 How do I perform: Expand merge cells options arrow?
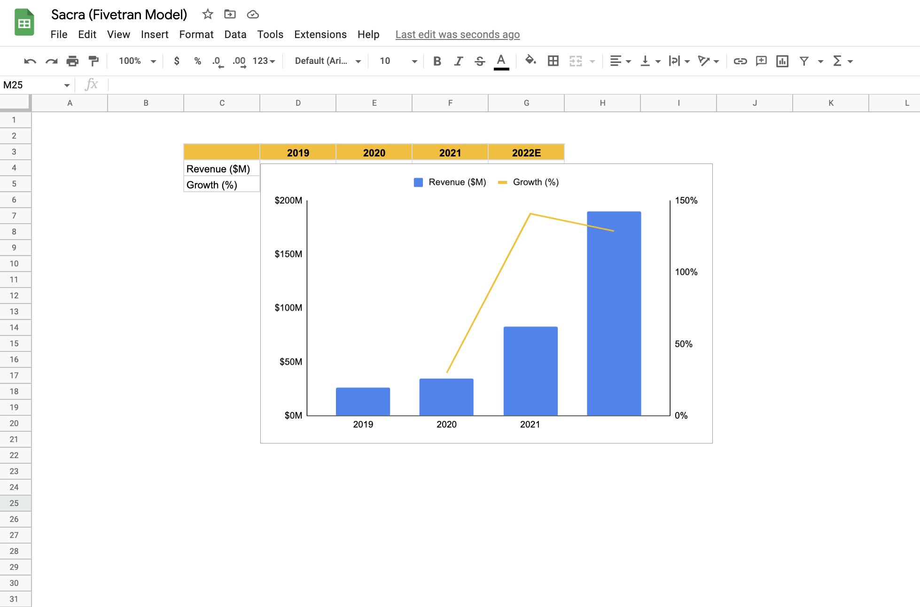(x=592, y=62)
